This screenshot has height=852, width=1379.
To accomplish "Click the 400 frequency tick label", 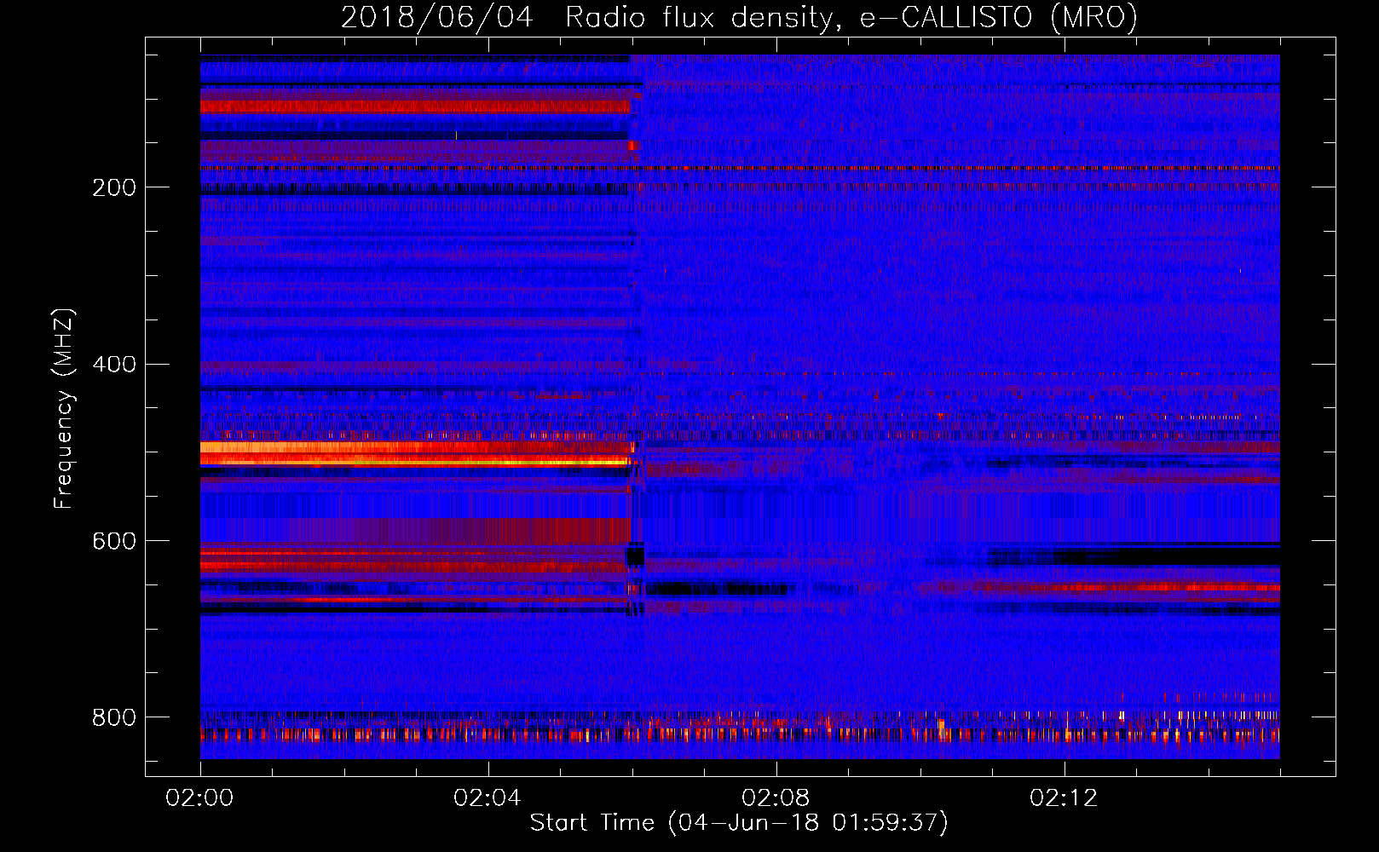I will (x=114, y=365).
